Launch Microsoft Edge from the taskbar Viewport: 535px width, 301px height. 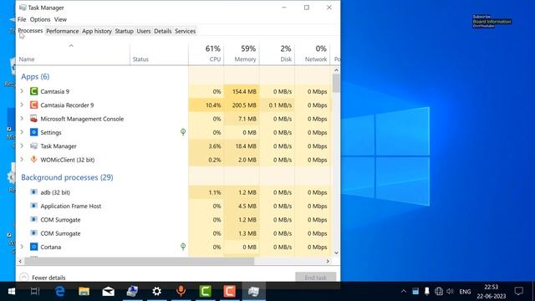click(x=59, y=291)
